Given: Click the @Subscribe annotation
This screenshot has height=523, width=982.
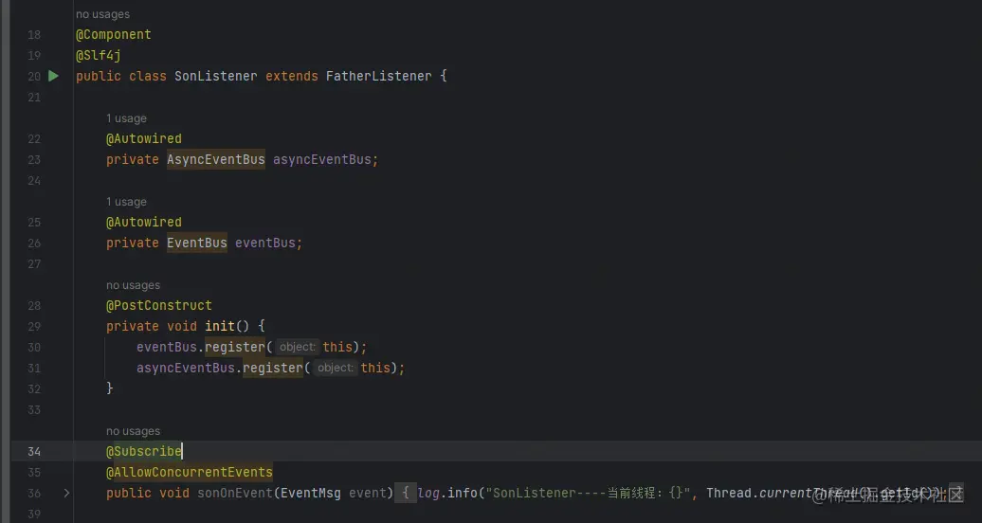Looking at the screenshot, I should pyautogui.click(x=143, y=451).
